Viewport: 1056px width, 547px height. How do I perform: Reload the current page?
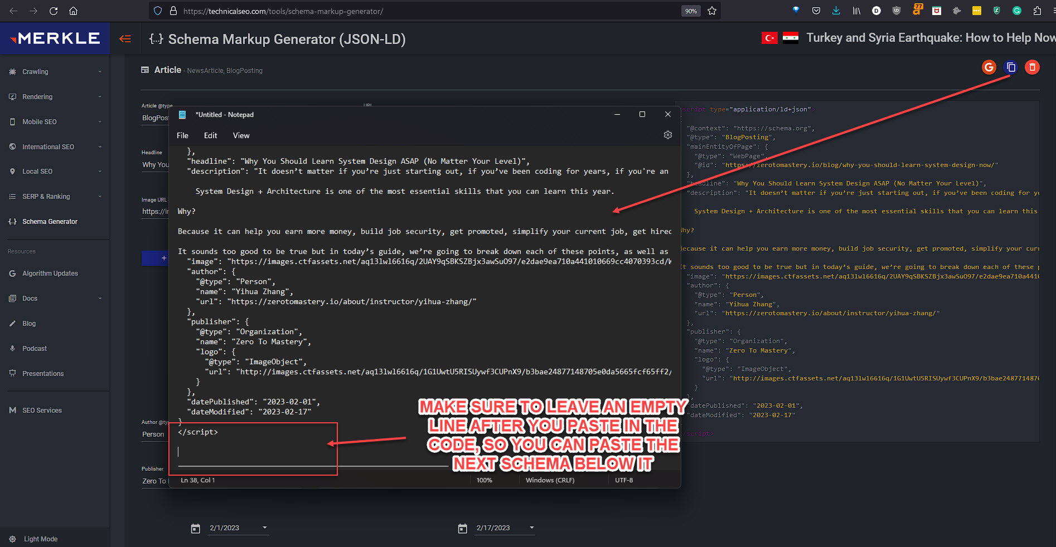[54, 11]
